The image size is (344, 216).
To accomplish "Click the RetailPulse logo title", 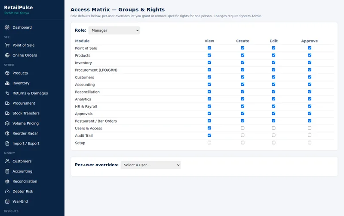I will (18, 7).
